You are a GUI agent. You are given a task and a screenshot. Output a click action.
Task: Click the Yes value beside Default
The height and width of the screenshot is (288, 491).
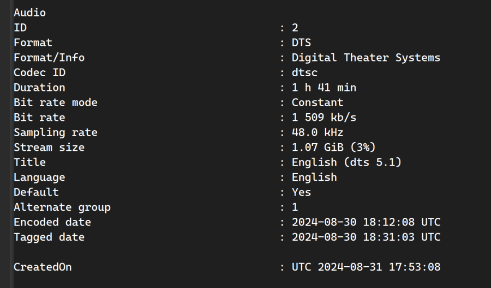point(301,192)
